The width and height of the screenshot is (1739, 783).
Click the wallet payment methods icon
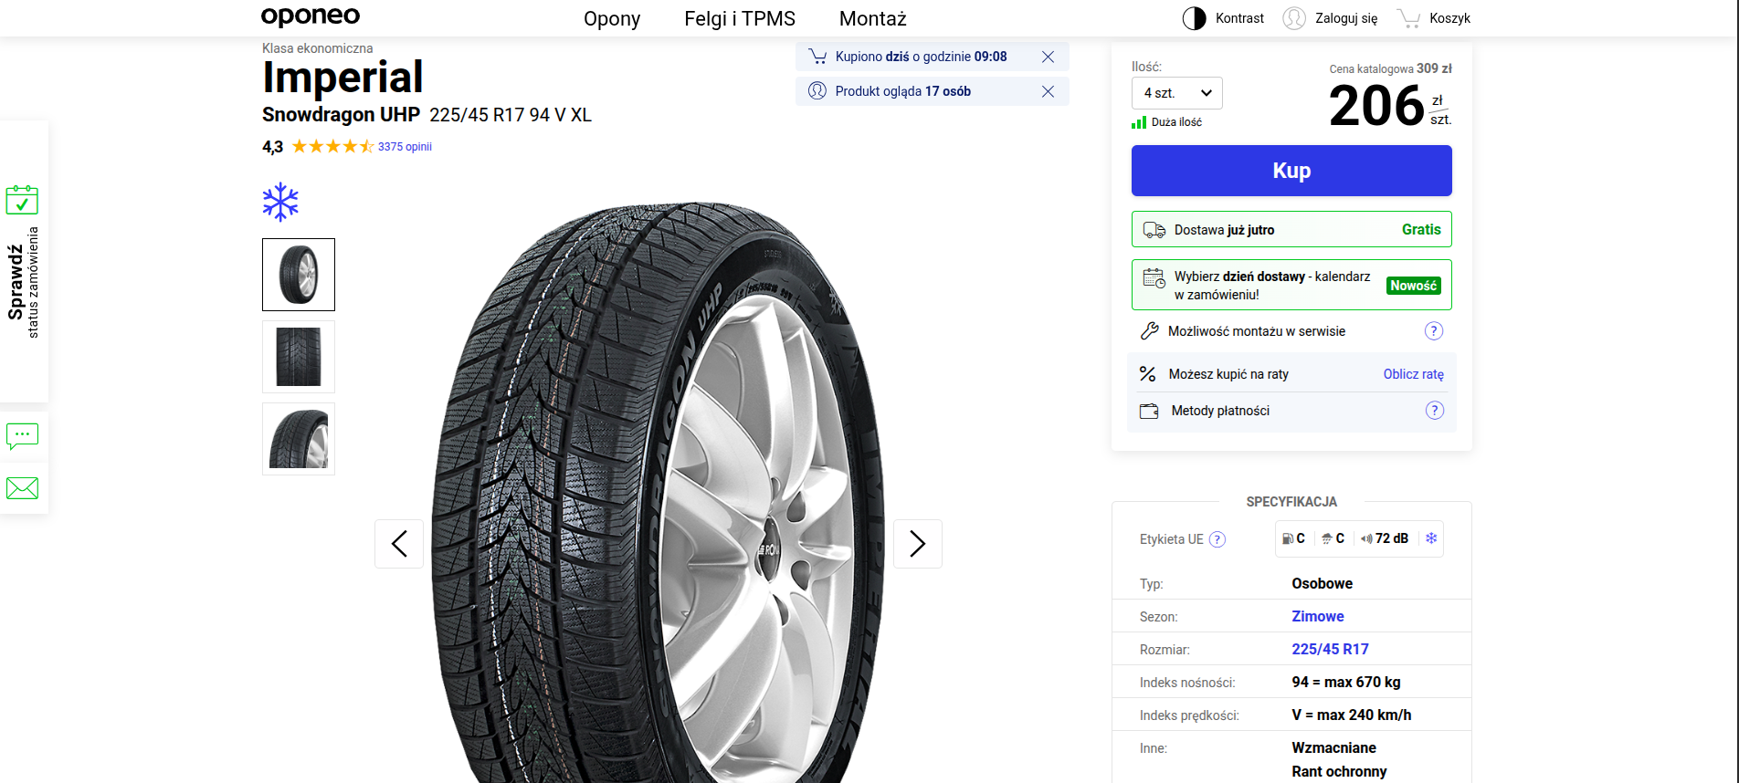pyautogui.click(x=1149, y=412)
